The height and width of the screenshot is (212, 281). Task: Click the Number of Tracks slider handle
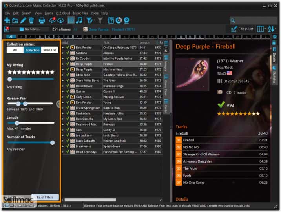pos(53,143)
